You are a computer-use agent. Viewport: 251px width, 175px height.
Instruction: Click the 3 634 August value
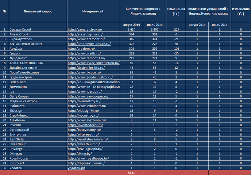pos(131,30)
